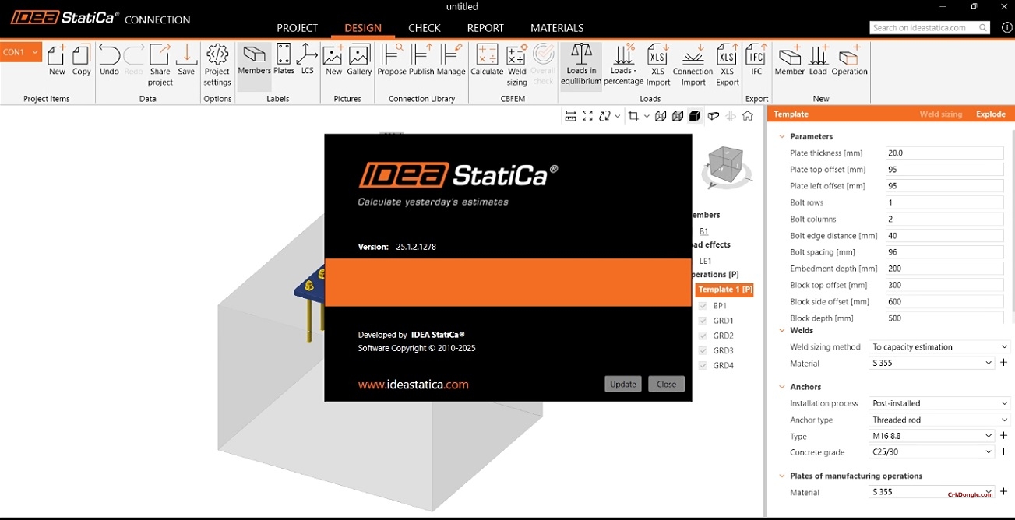Switch to the CHECK tab
This screenshot has height=520, width=1015.
tap(425, 28)
